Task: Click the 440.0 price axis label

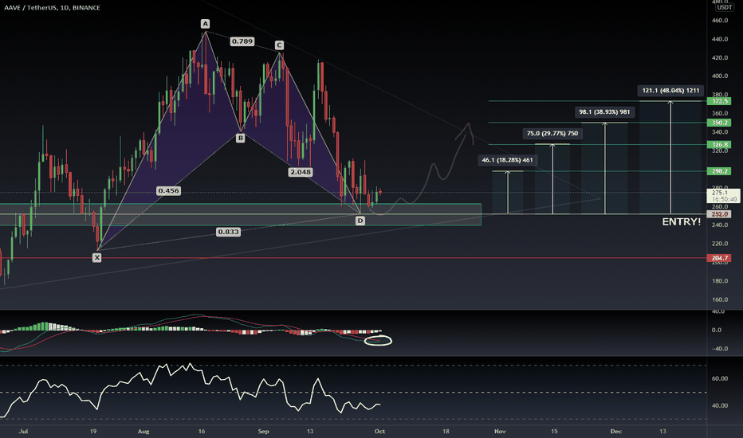Action: click(x=720, y=39)
